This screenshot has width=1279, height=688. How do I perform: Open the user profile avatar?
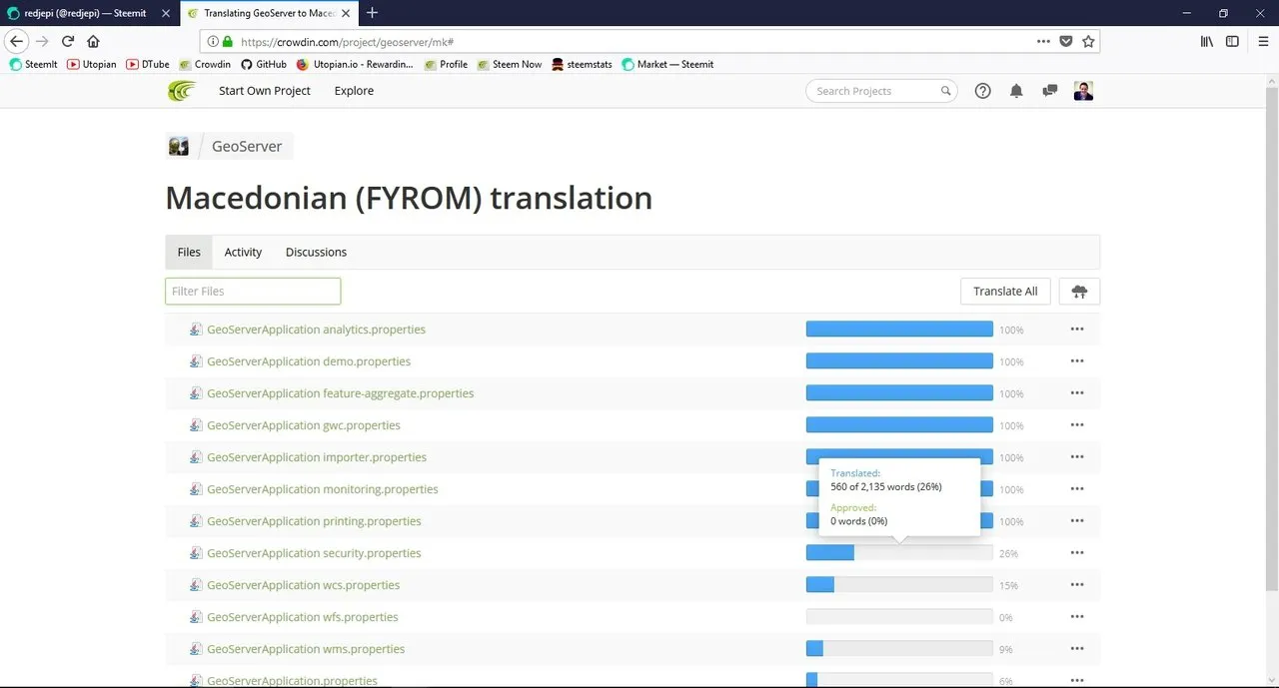click(1084, 91)
